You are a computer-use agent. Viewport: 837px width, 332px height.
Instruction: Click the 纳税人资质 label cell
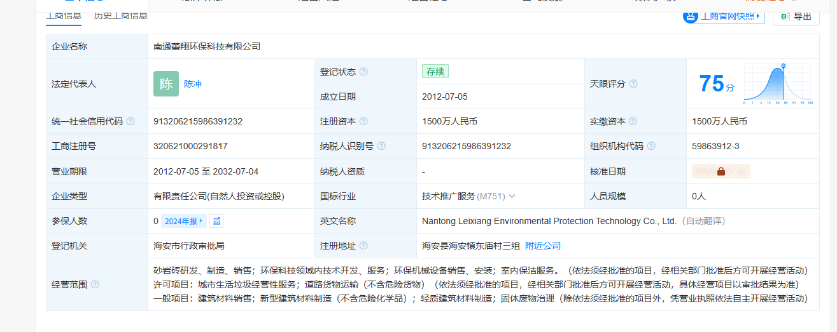pos(365,171)
